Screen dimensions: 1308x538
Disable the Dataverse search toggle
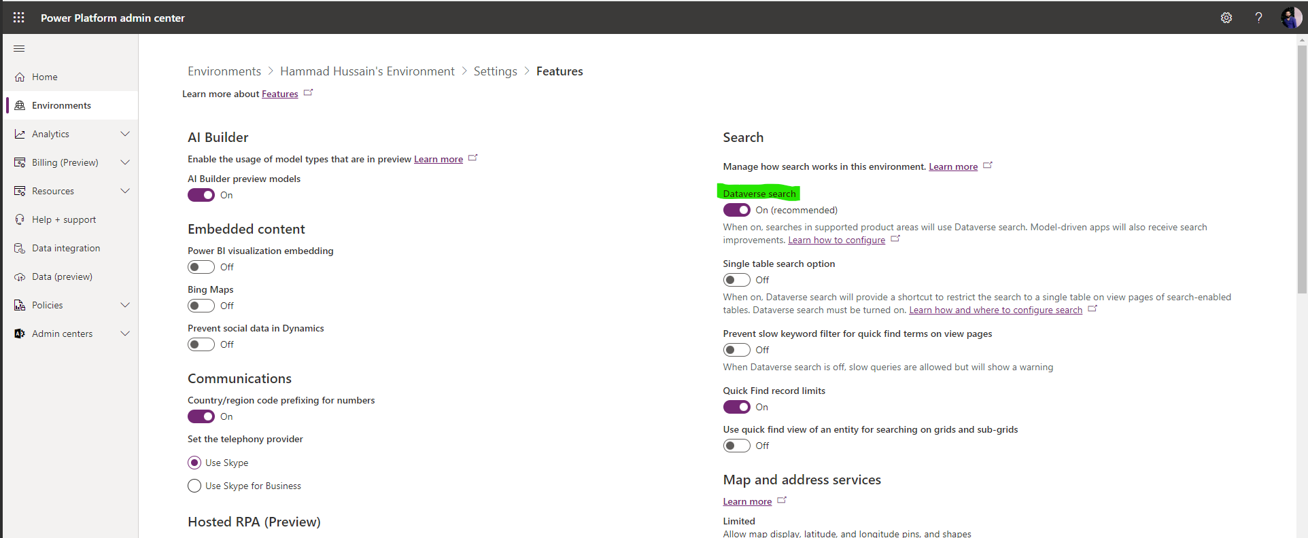tap(736, 210)
